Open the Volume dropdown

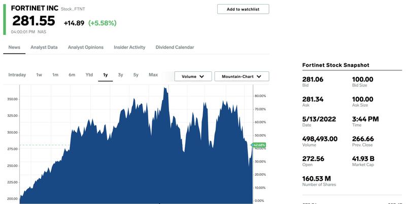click(x=193, y=76)
